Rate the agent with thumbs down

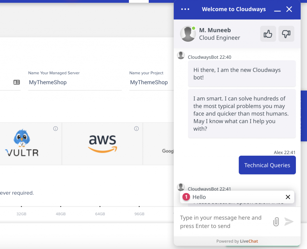pos(286,34)
